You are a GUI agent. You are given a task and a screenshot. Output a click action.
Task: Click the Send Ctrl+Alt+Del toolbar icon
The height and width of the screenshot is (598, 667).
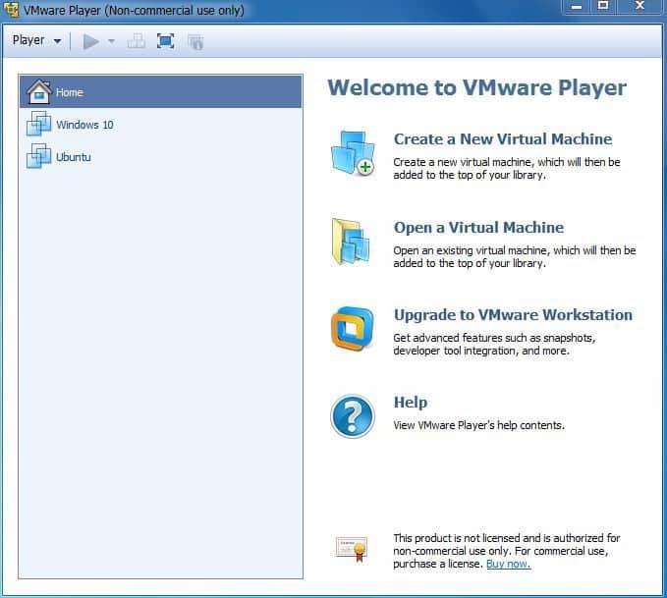(137, 41)
